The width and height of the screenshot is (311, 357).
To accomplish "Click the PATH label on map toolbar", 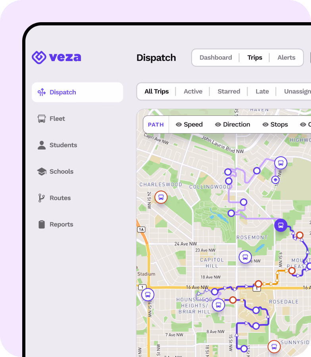I will [156, 125].
